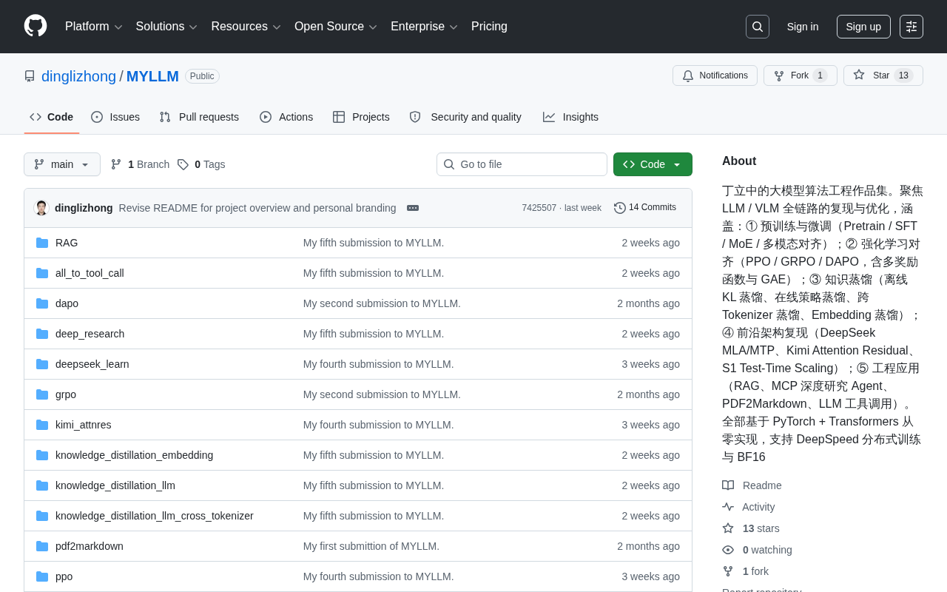Click the knowledge_distillation_llm folder icon
The height and width of the screenshot is (592, 947).
pos(42,485)
